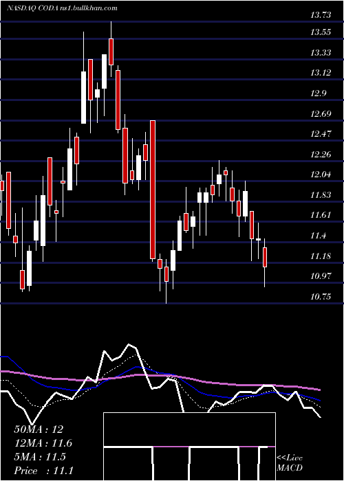Click the 10.97 price axis label
Screen dimensions: 344x481
pyautogui.click(x=321, y=276)
